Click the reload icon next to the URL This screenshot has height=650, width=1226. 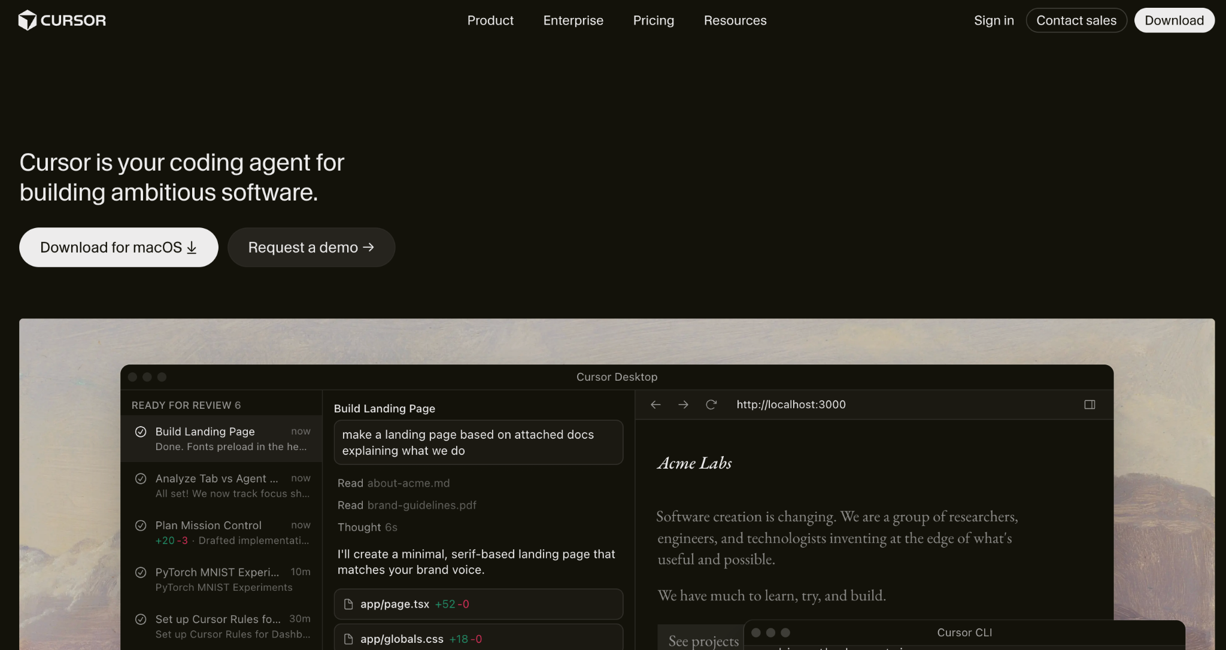[711, 405]
